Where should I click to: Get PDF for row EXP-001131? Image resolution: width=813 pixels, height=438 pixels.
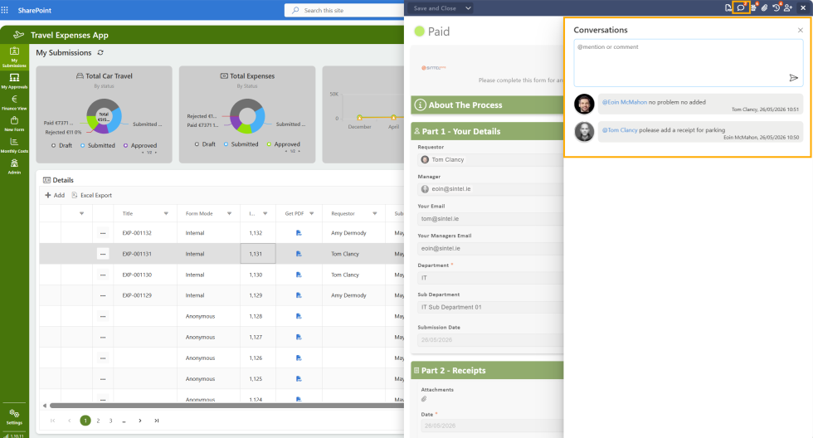(x=299, y=254)
